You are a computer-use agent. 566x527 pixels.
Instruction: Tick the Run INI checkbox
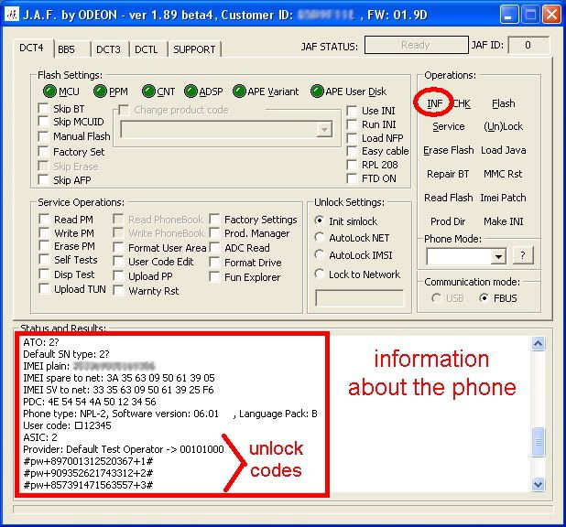pos(352,124)
